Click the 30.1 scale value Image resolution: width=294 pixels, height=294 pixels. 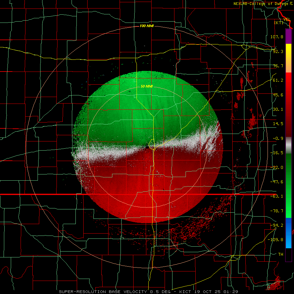[278, 109]
